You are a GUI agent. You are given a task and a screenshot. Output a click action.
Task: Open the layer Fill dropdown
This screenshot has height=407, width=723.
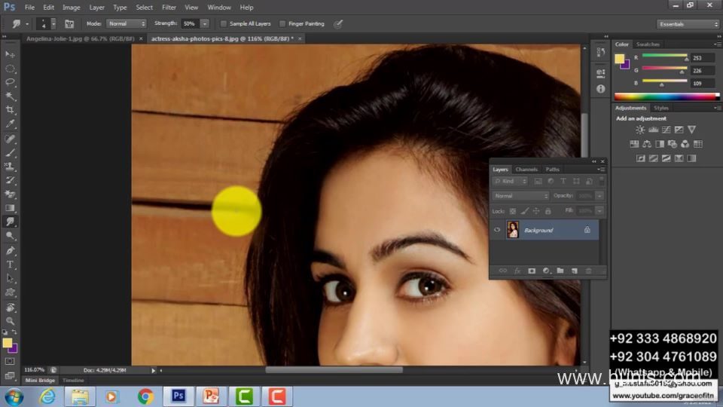click(x=599, y=211)
